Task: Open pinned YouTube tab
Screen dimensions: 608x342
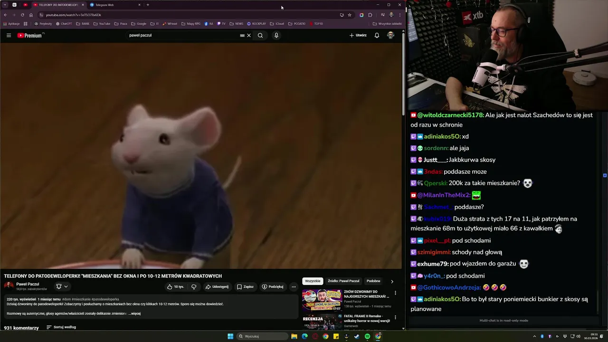Action: tap(25, 5)
